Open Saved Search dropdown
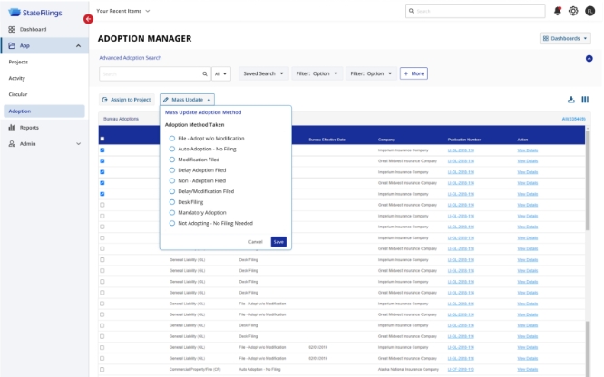The image size is (604, 377). [263, 73]
